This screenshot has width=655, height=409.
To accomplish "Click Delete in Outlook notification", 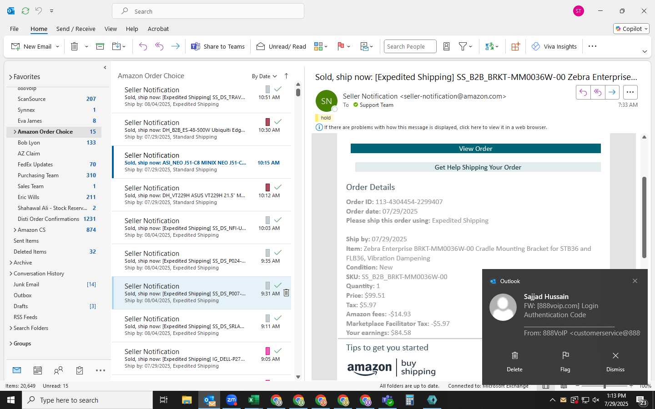I will tap(514, 362).
